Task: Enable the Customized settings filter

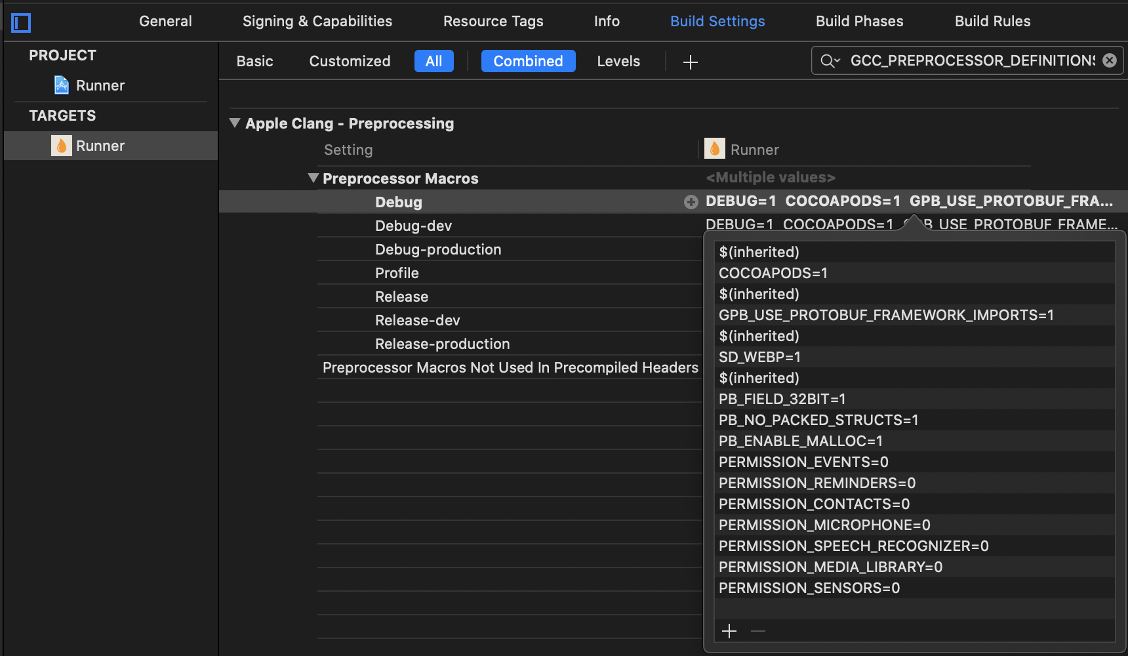Action: coord(349,60)
